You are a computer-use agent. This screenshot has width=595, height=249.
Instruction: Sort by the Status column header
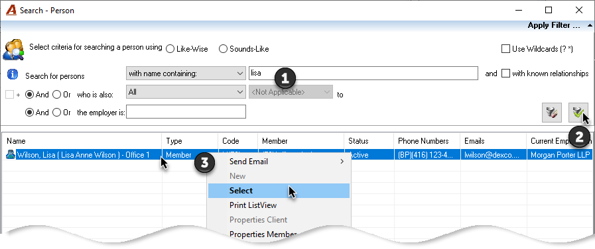tap(369, 141)
